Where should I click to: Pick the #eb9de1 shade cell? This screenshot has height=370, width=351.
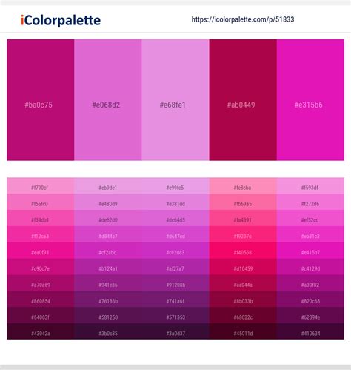click(x=108, y=185)
